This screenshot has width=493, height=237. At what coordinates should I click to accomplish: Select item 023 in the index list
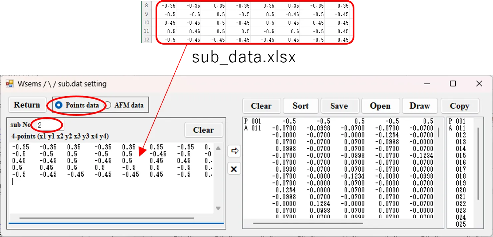coord(461,211)
